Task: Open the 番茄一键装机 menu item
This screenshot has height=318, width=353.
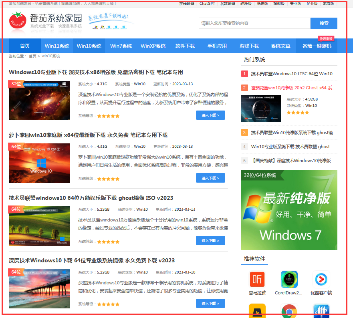Action: [x=317, y=46]
